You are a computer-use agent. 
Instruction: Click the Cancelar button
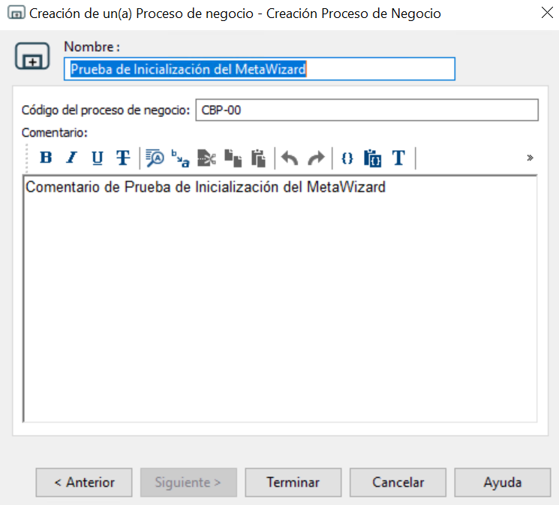pos(398,482)
